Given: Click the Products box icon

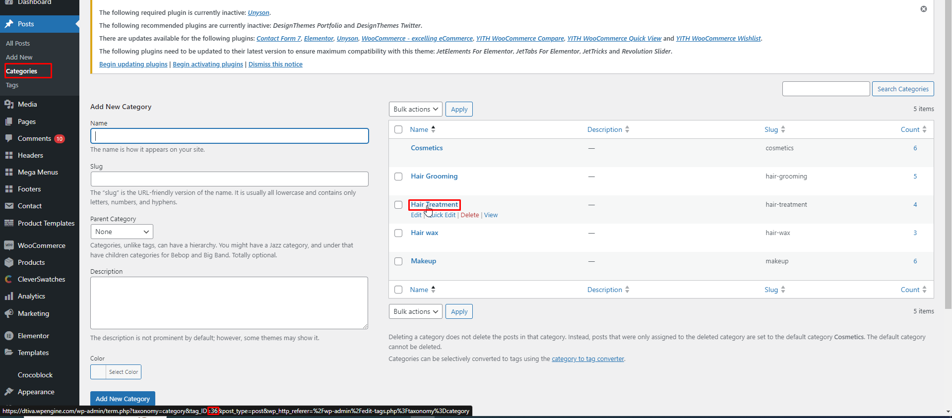Looking at the screenshot, I should coord(9,262).
